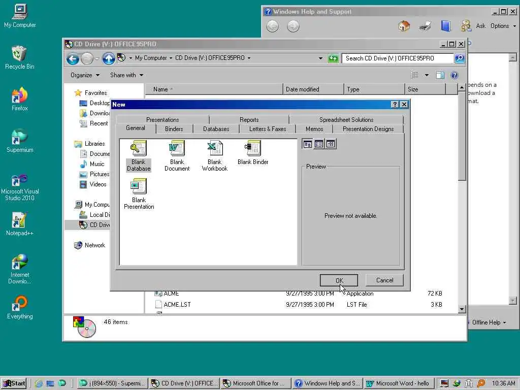Switch New dialog to details view

click(330, 144)
